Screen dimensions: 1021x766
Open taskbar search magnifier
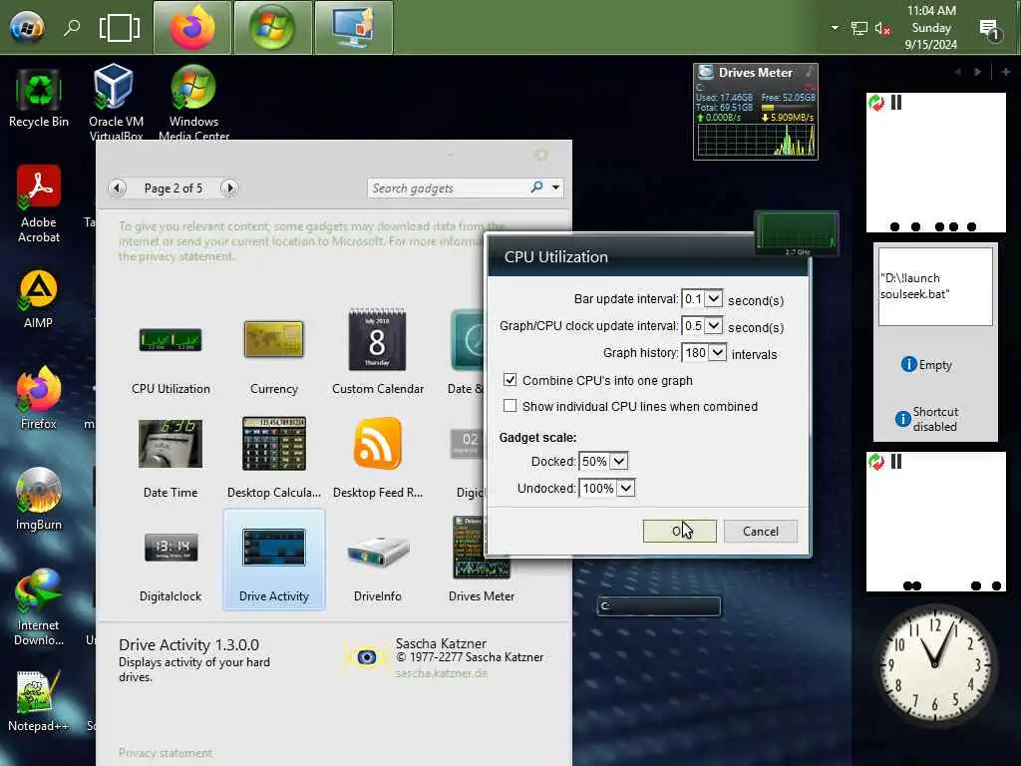tap(72, 27)
